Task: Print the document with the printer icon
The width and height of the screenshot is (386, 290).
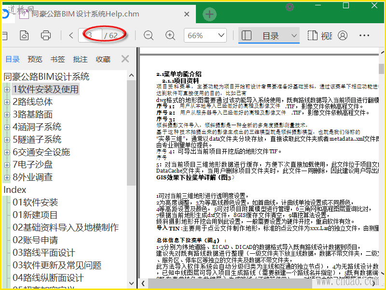Action: [46, 35]
